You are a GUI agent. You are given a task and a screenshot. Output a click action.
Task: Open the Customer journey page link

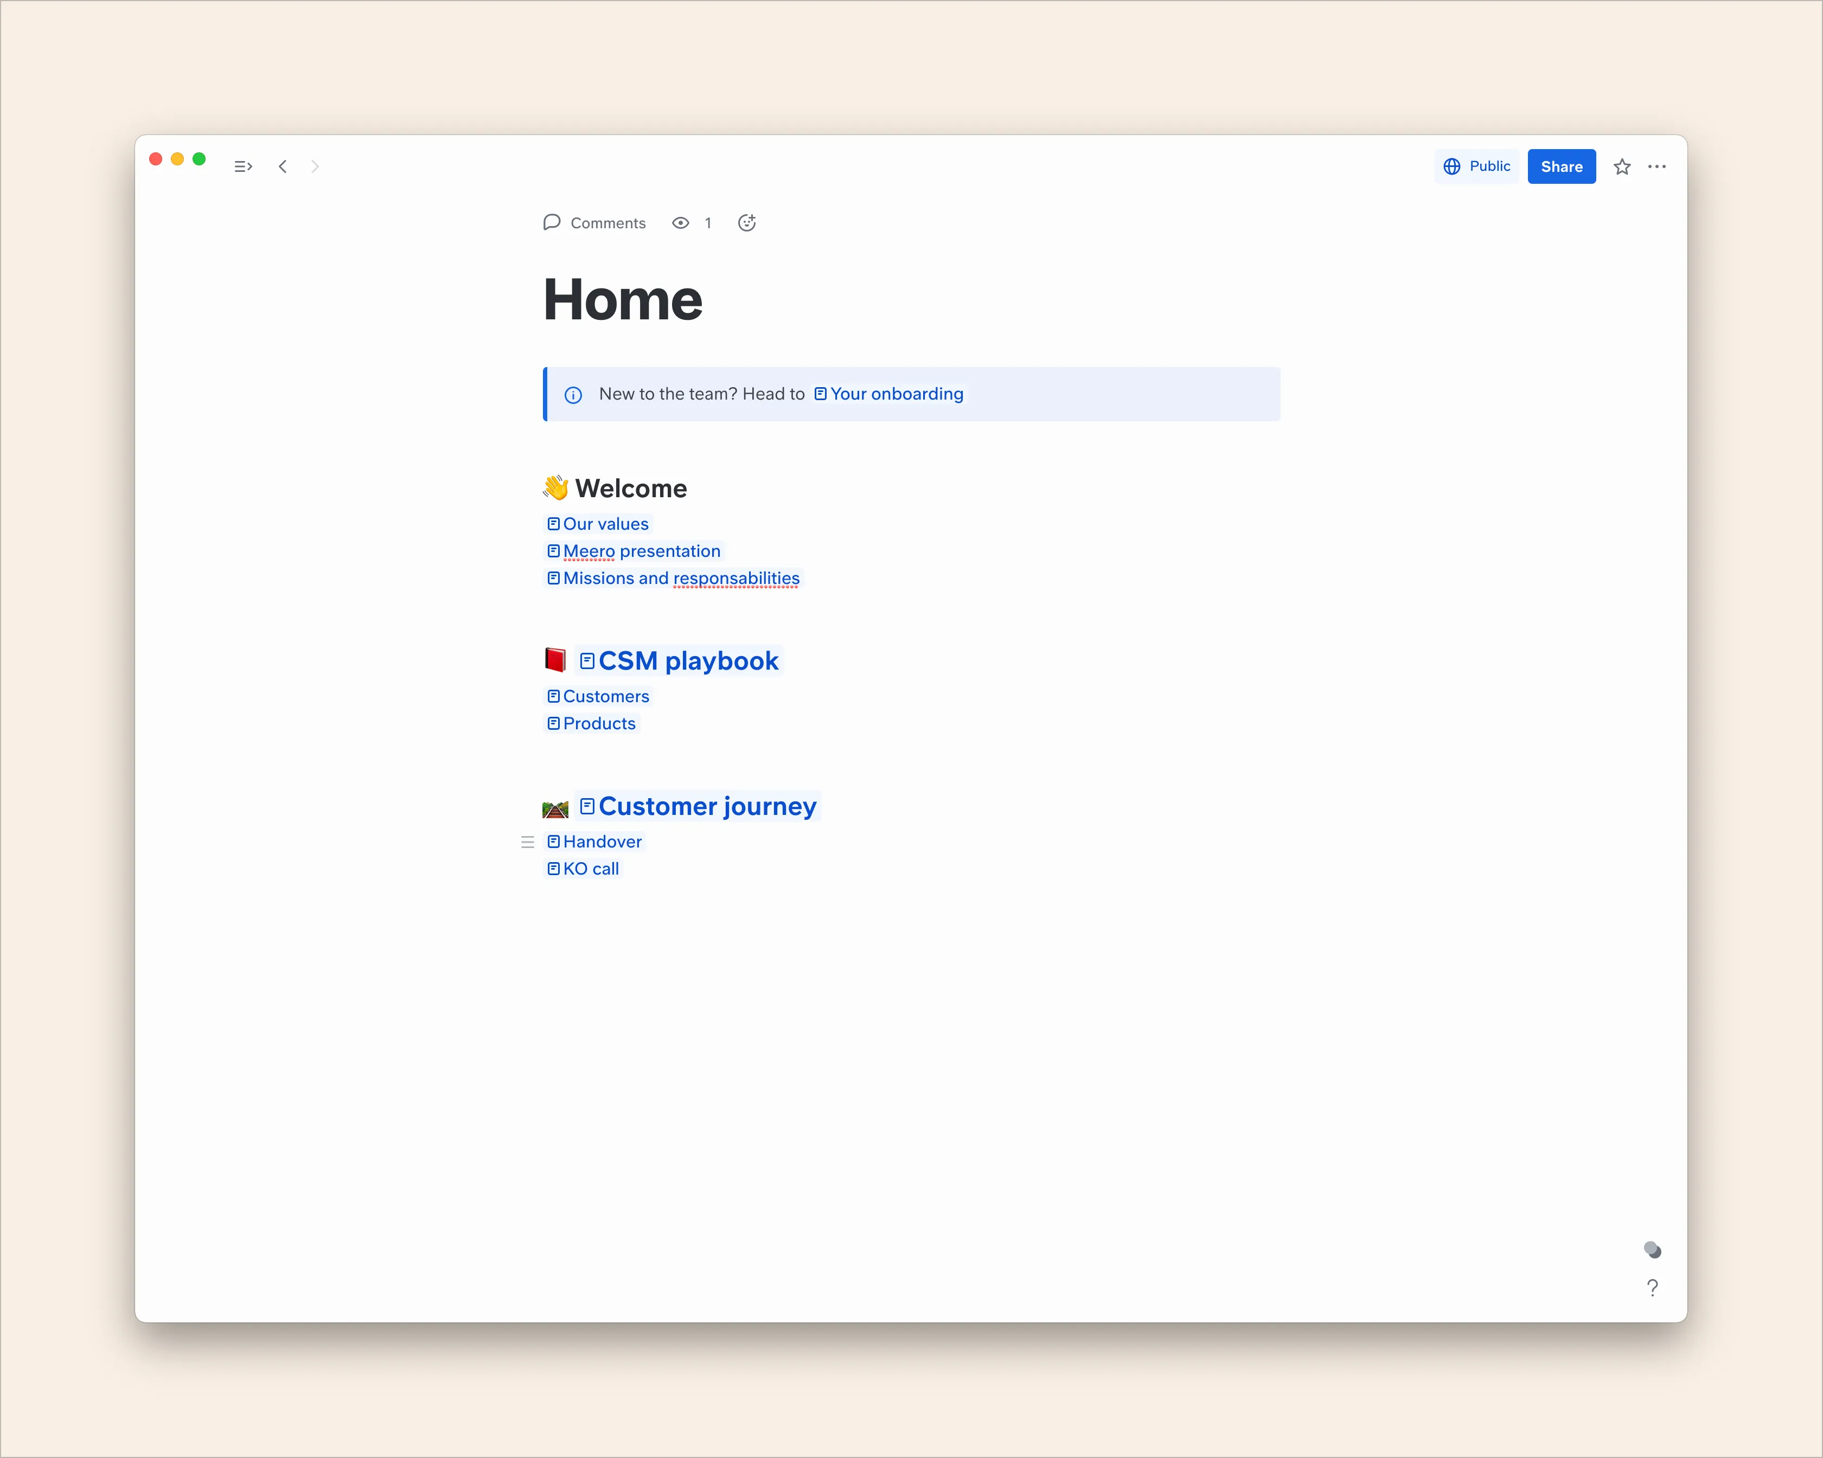[x=699, y=806]
